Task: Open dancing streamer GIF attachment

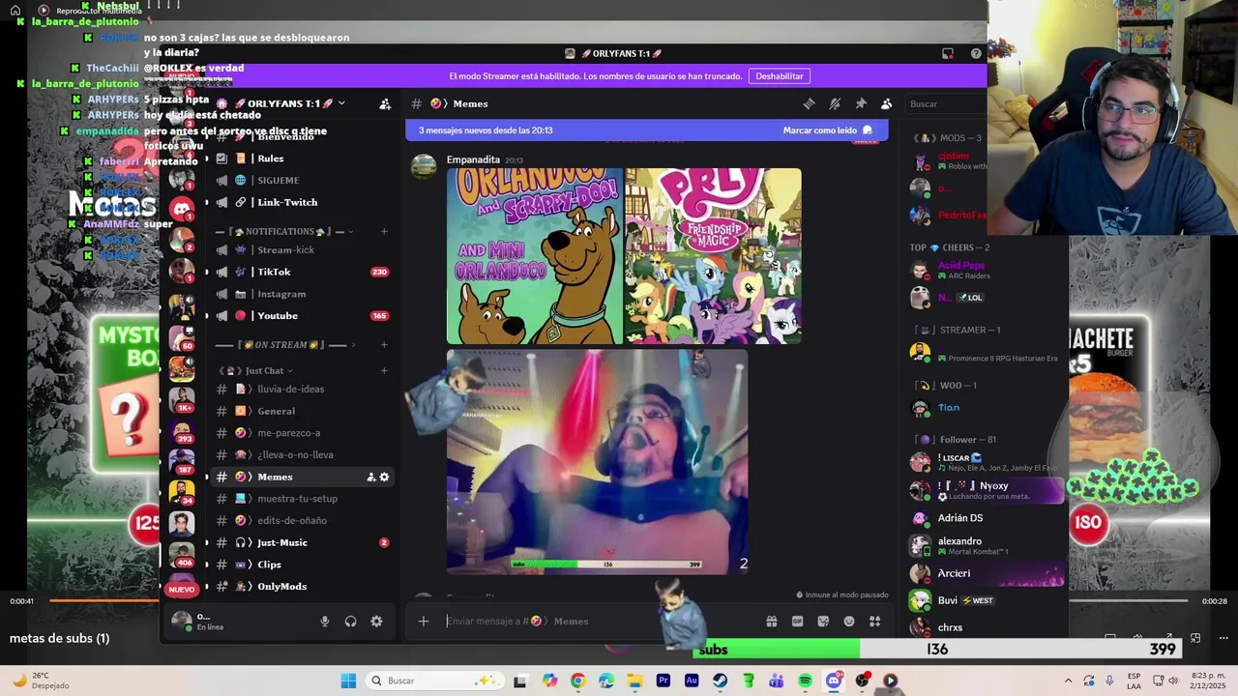Action: coord(597,462)
